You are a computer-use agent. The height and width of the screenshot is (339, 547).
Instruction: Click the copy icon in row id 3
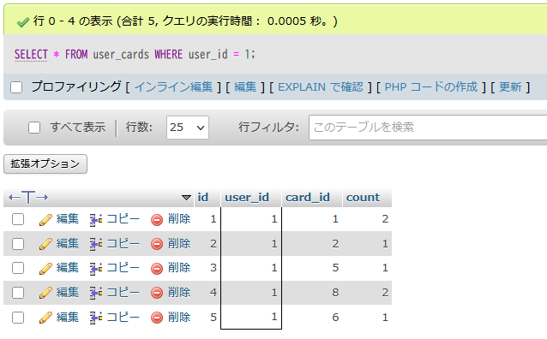pos(96,269)
